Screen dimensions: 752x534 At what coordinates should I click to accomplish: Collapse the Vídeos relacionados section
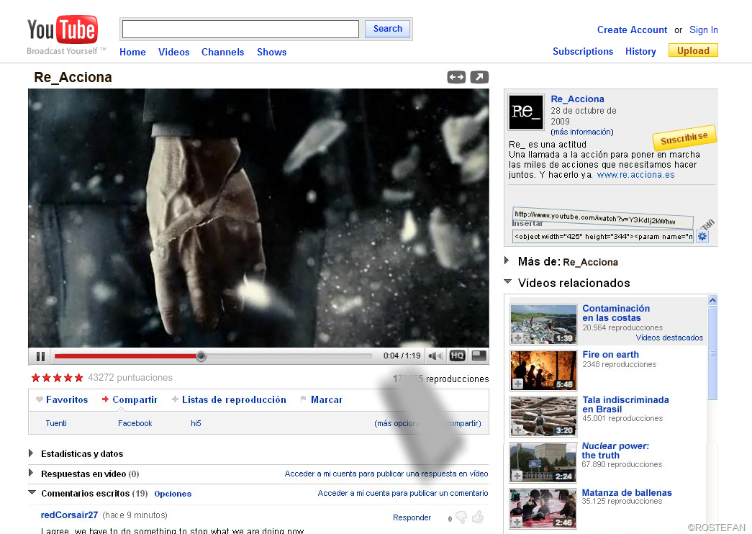click(507, 281)
